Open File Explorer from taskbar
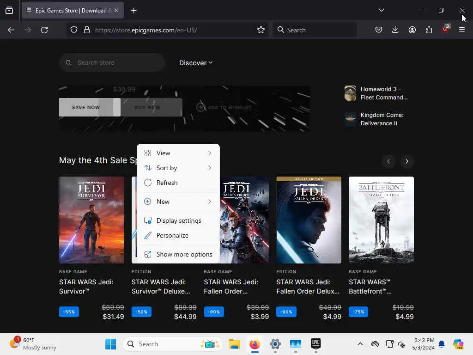The image size is (473, 355). (x=234, y=344)
